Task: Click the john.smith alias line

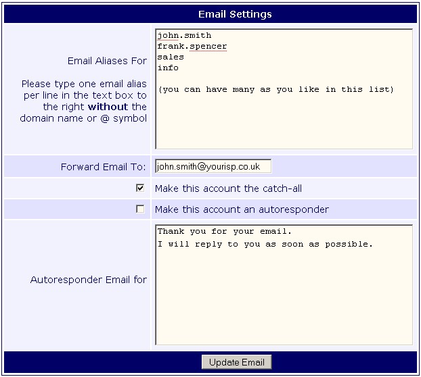Action: point(184,35)
